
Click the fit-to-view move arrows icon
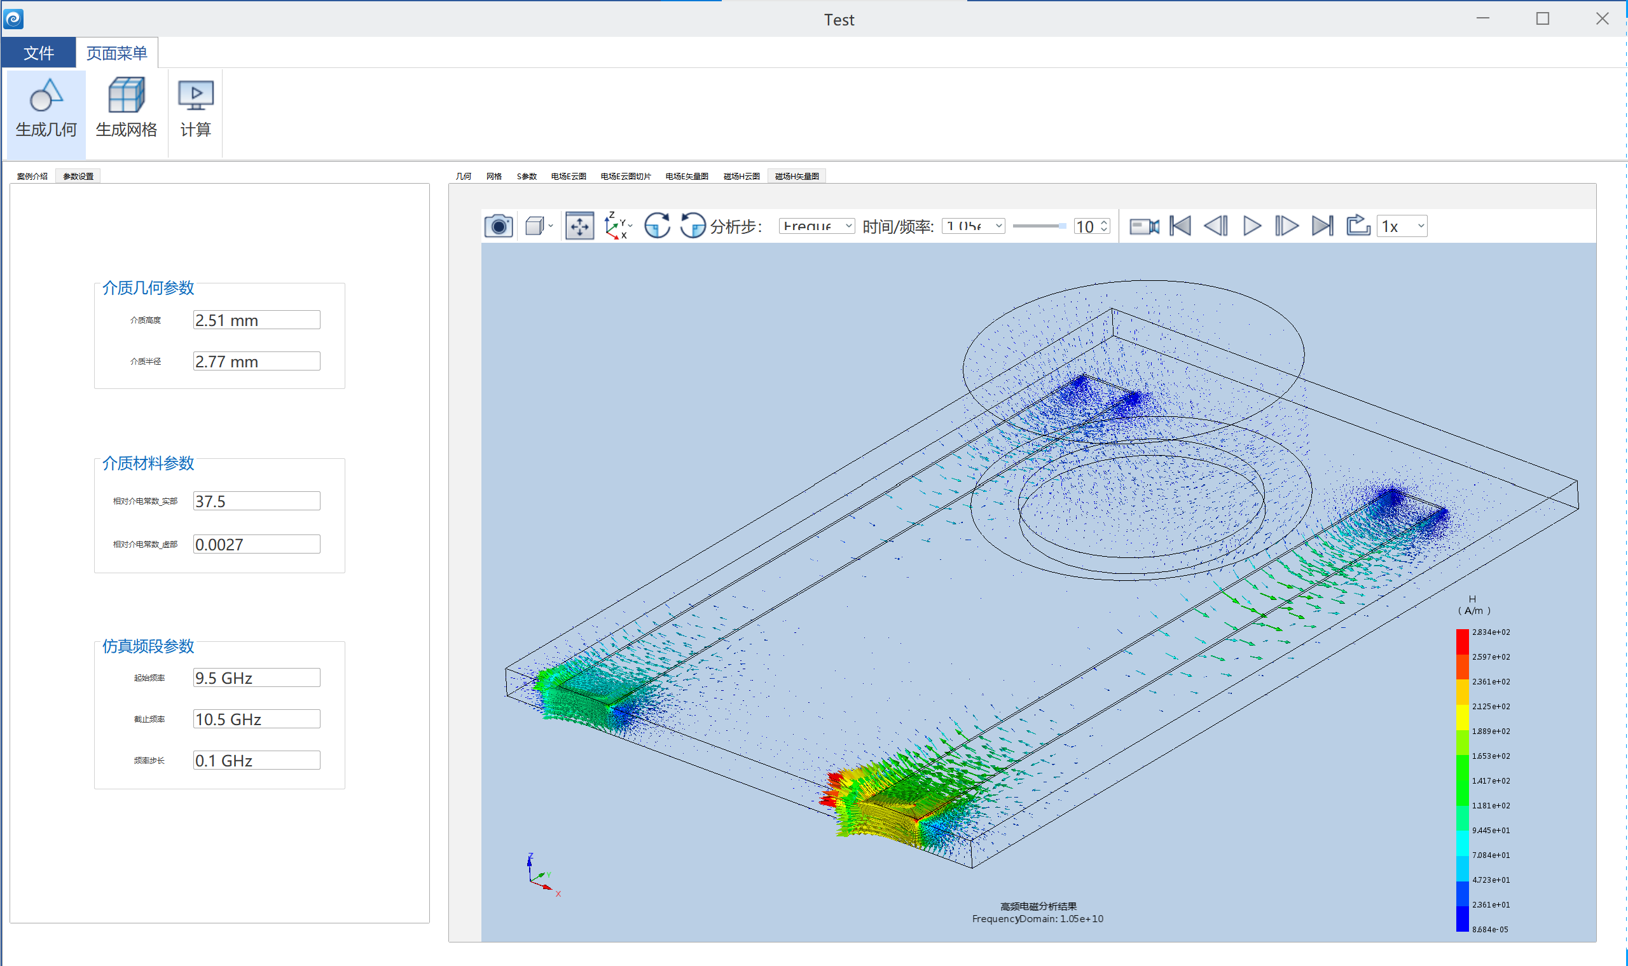[x=579, y=226]
